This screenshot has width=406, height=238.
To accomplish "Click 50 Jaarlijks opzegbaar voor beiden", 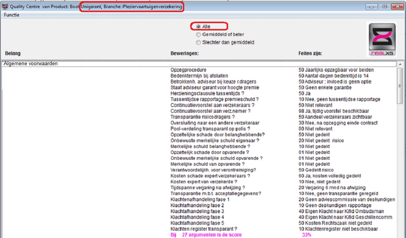I will [x=336, y=70].
